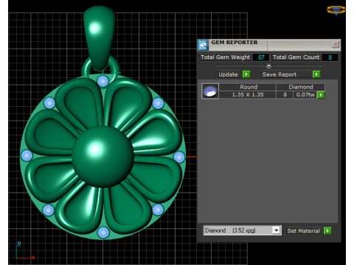Click the Save Report label
The image size is (354, 265).
point(280,74)
